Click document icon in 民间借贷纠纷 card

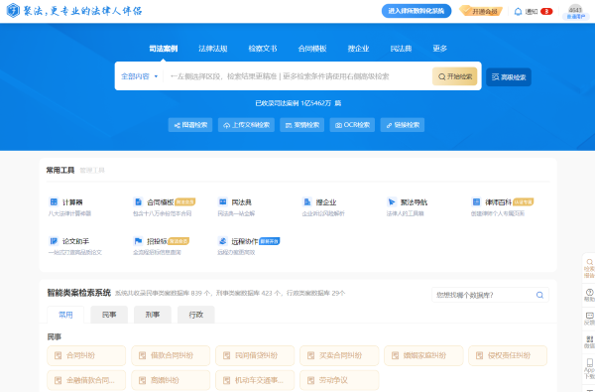[226, 355]
